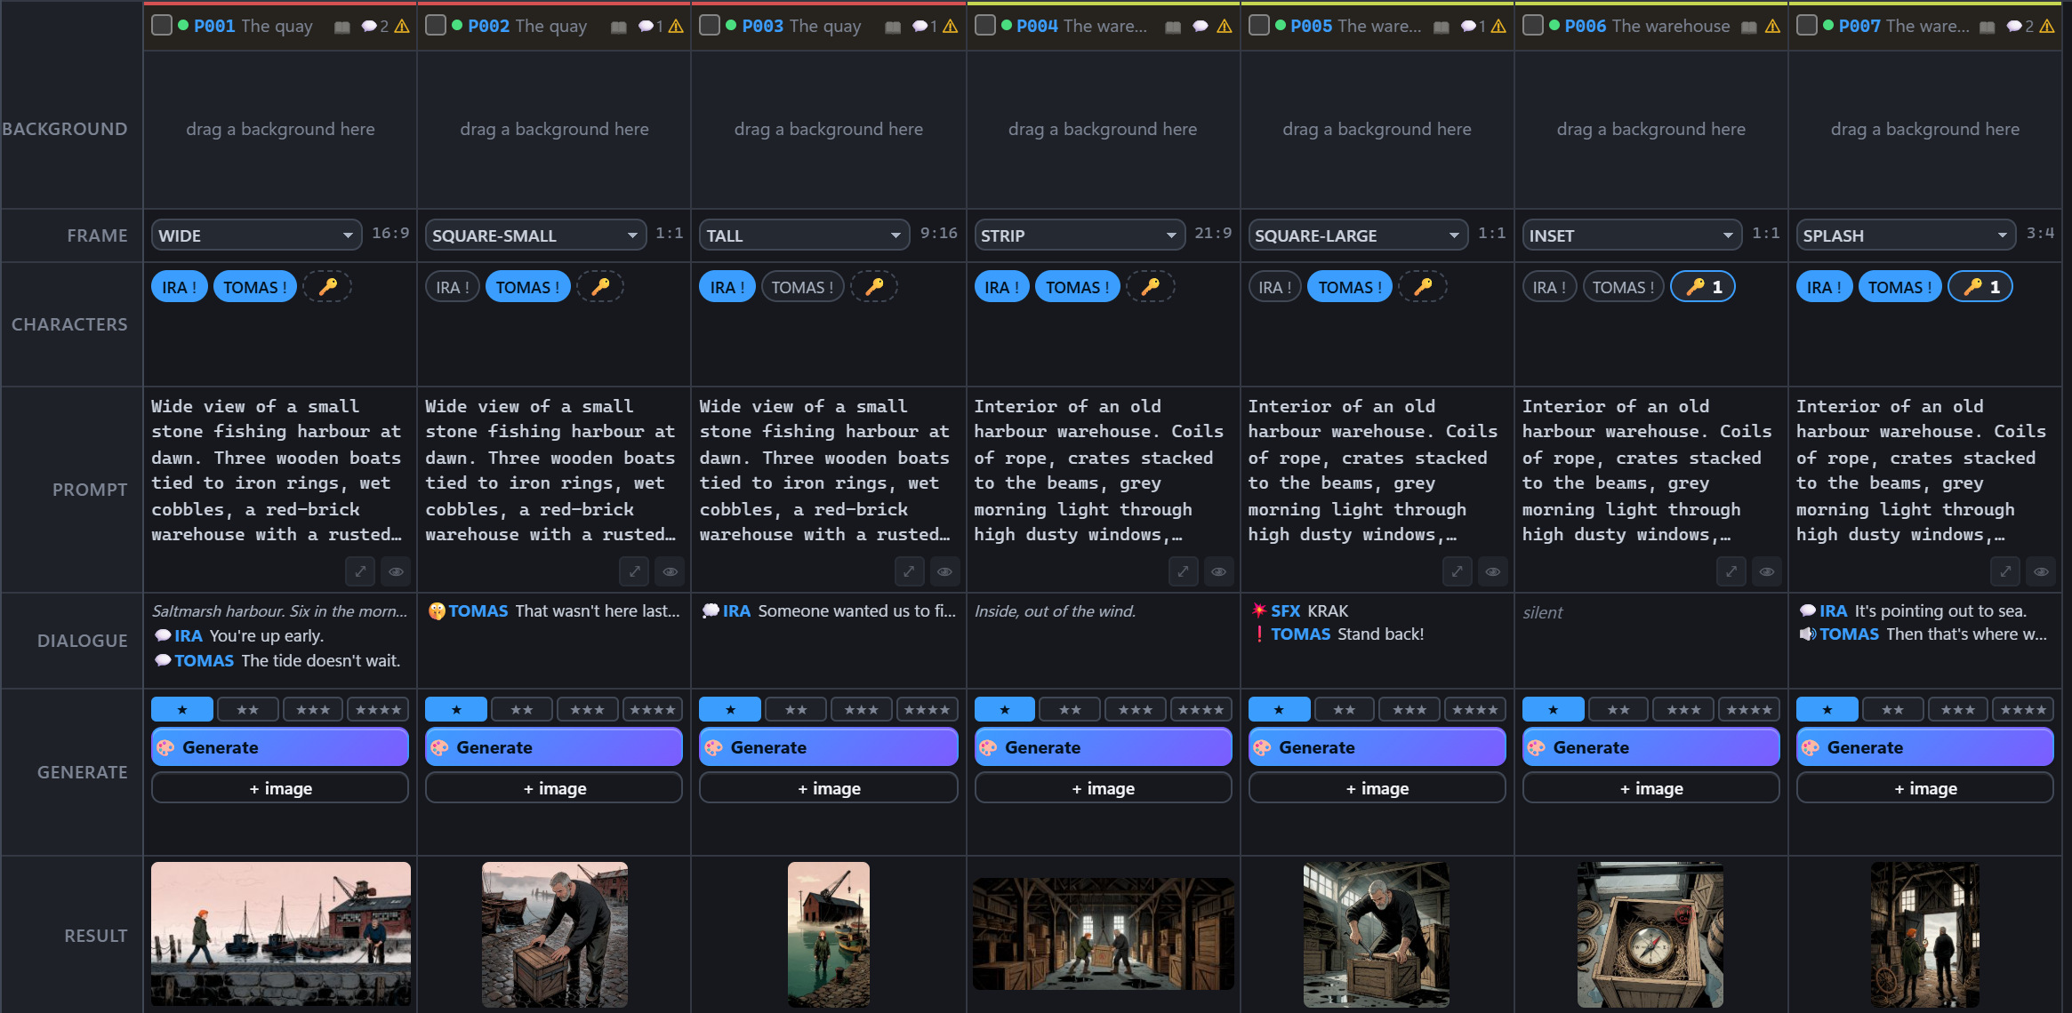Image resolution: width=2072 pixels, height=1013 pixels.
Task: Open the result thumbnail of panel P006
Action: (1650, 934)
